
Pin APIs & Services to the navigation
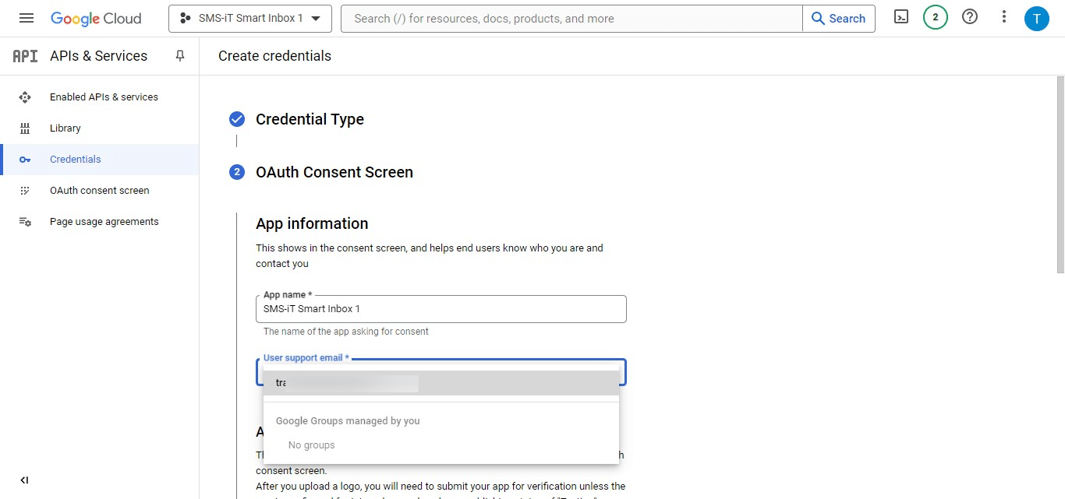(179, 55)
